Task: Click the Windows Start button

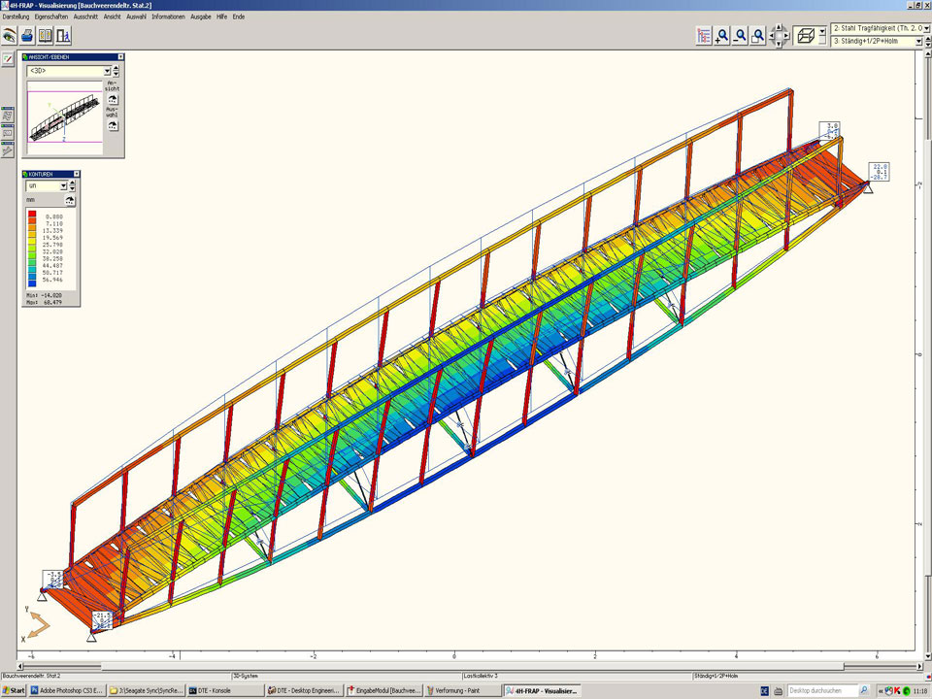Action: coord(14,690)
